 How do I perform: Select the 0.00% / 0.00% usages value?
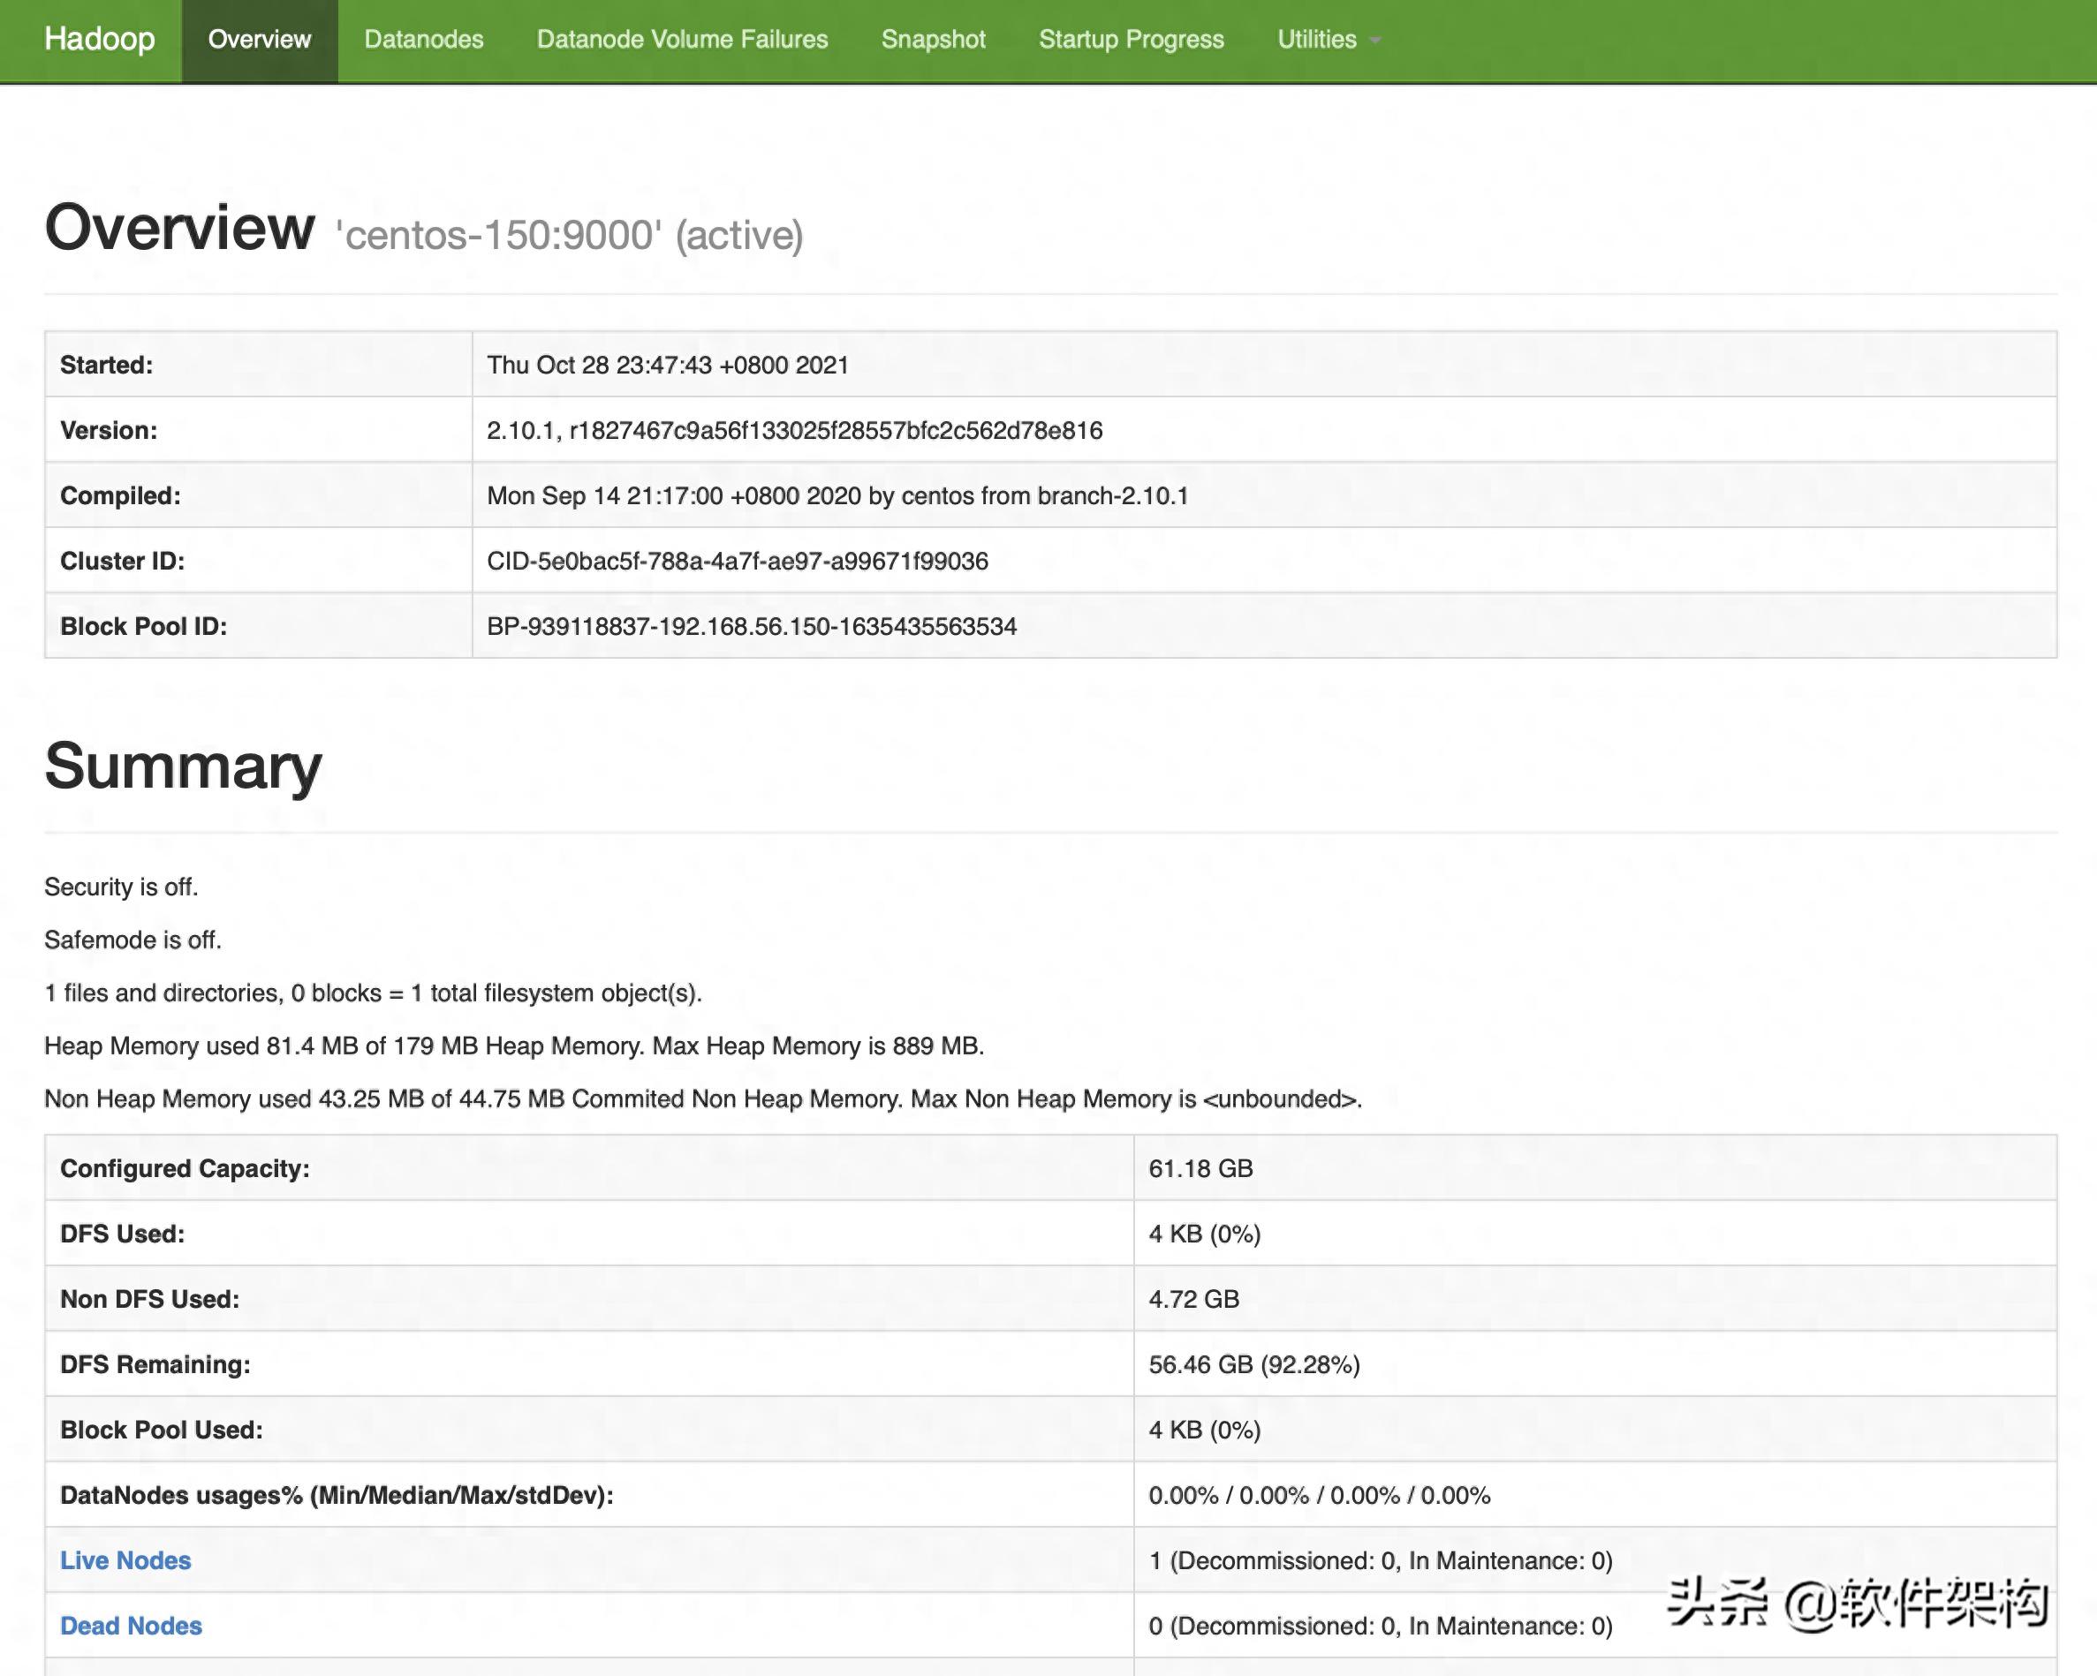coord(1319,1494)
